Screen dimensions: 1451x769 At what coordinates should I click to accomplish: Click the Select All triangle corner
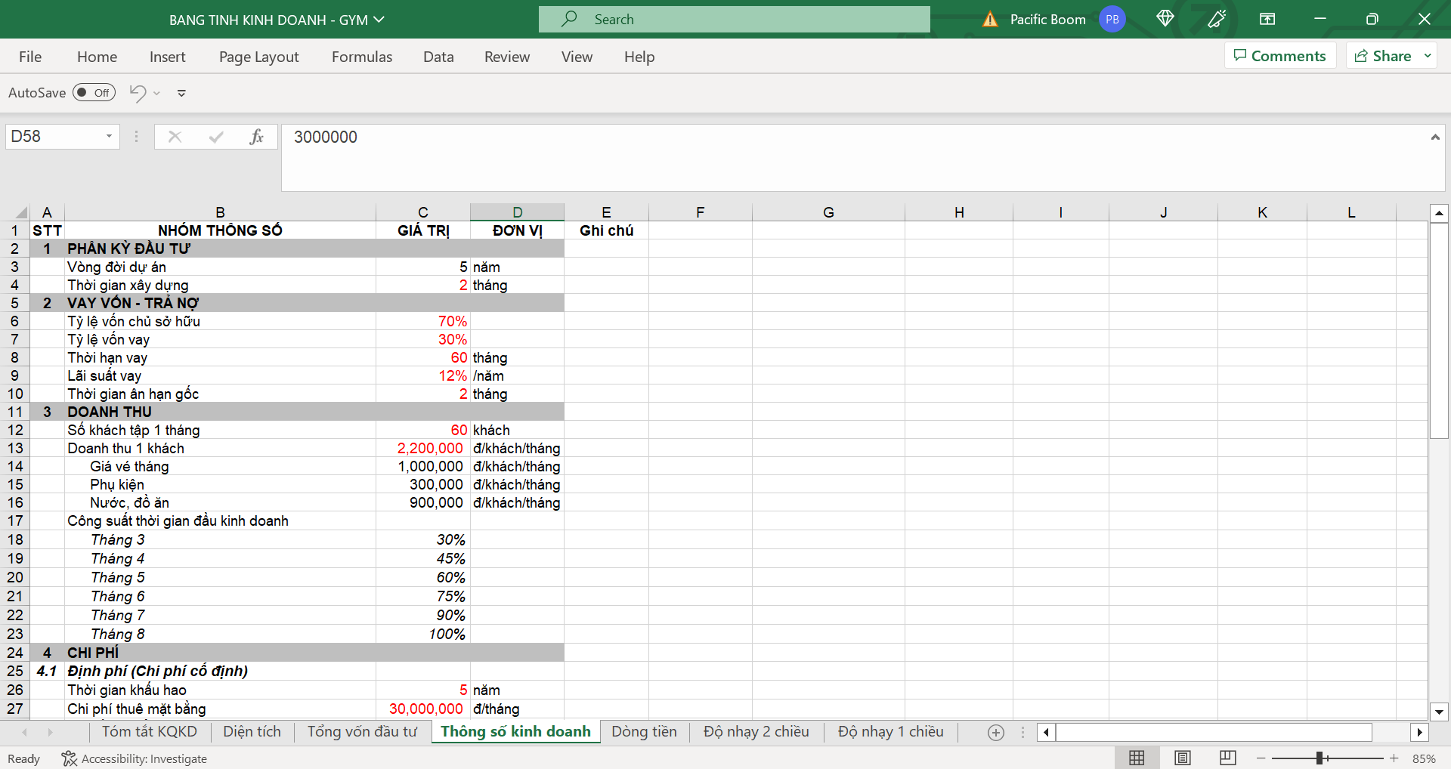pos(21,212)
